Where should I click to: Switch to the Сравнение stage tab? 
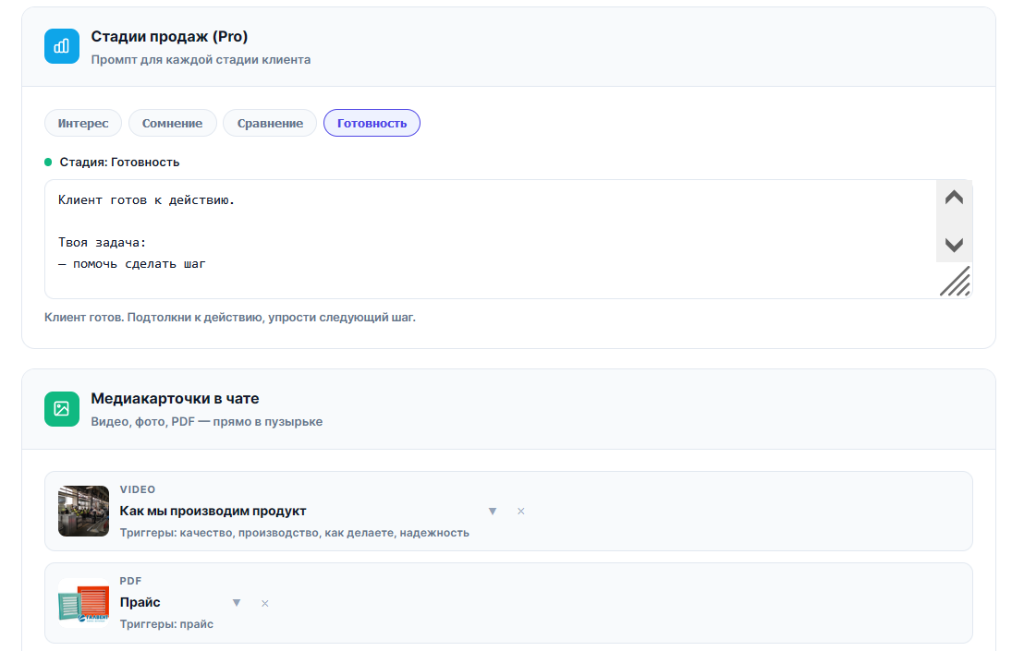point(270,123)
